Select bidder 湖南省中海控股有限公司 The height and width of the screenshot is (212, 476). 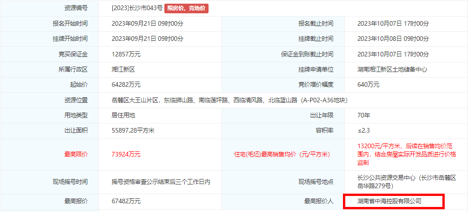click(389, 201)
